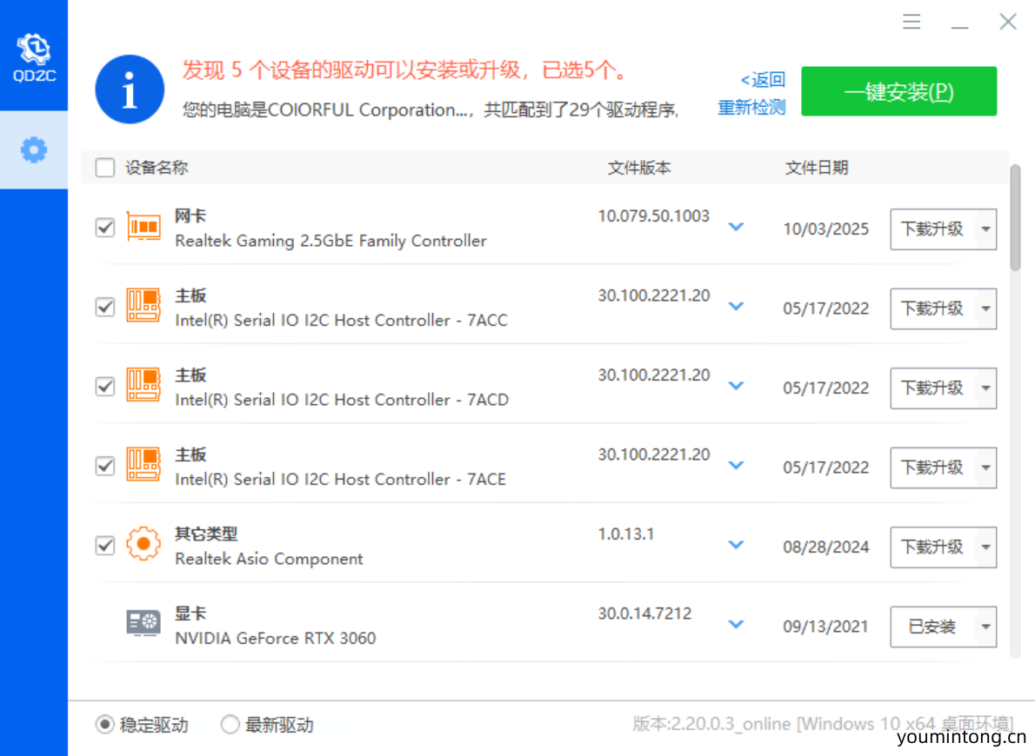
Task: Click the motherboard icon for 7ACC controller
Action: pos(144,307)
